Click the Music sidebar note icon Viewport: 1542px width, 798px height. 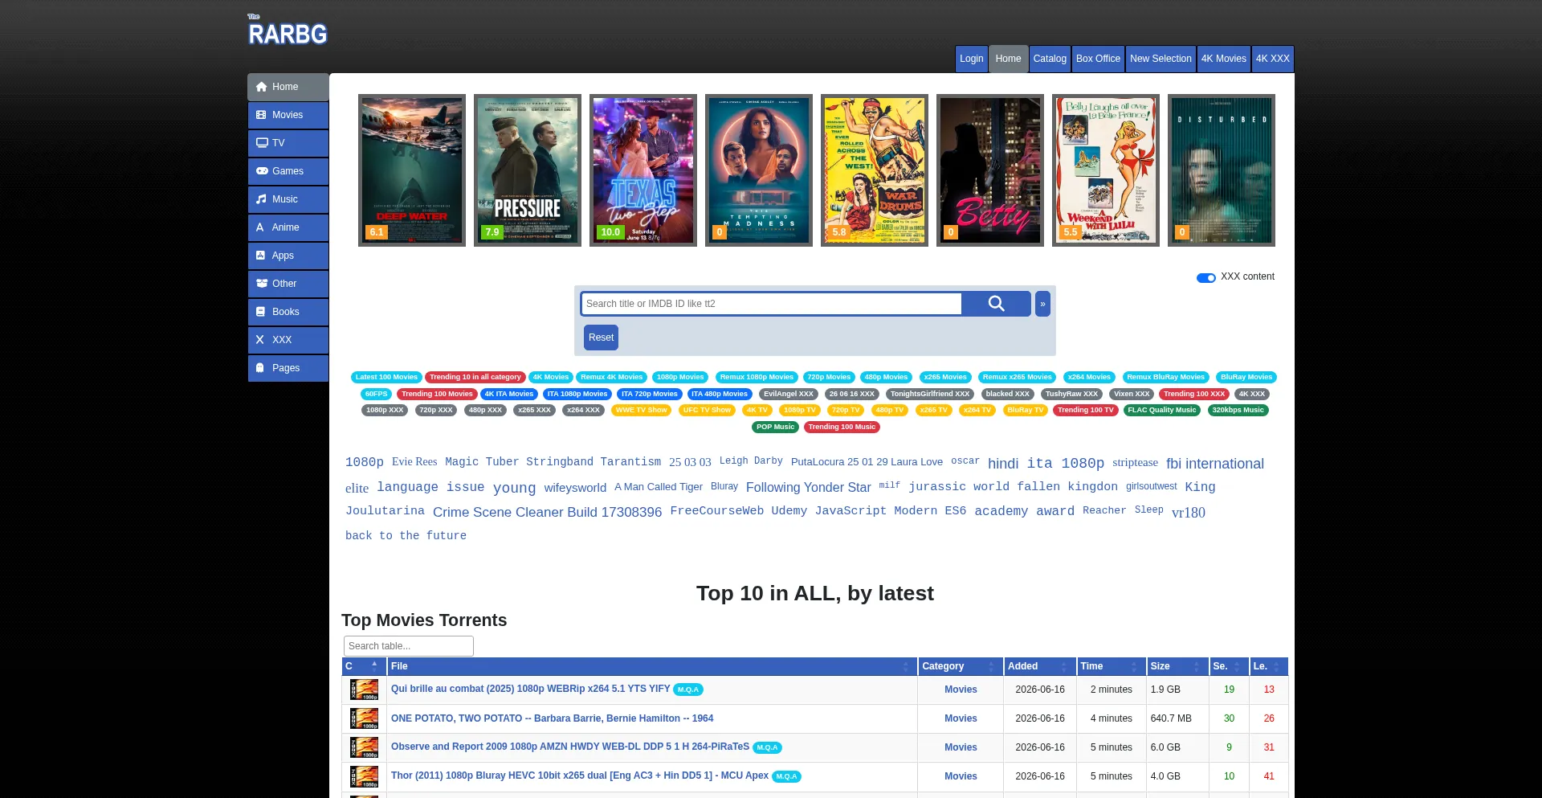(261, 199)
